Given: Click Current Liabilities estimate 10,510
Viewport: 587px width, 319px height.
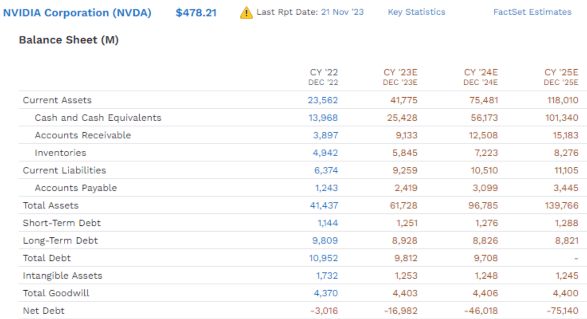Looking at the screenshot, I should point(485,170).
